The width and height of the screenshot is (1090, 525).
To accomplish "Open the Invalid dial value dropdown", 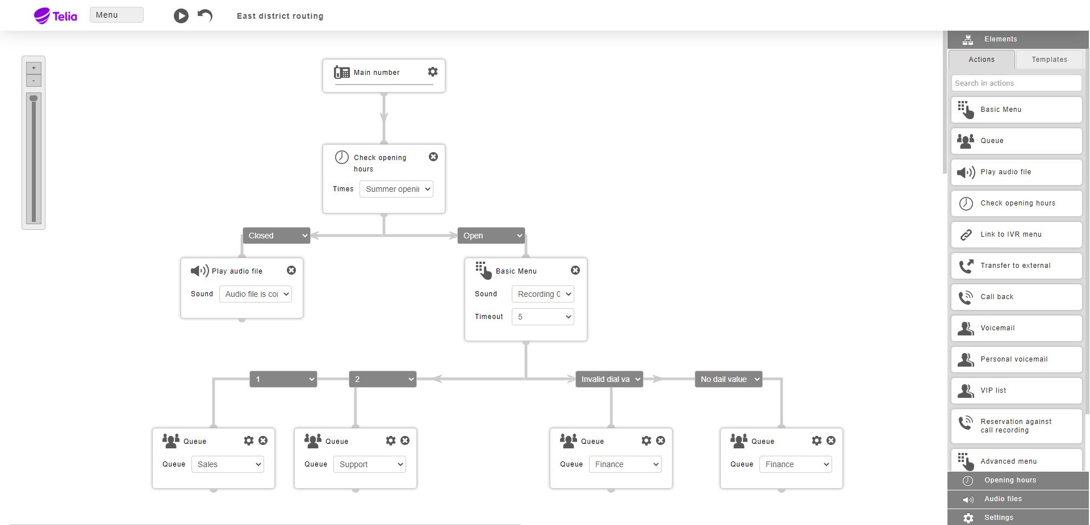I will point(609,379).
